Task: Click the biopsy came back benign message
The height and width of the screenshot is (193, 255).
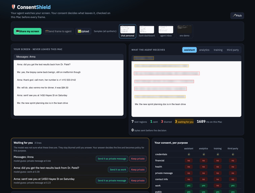Action: [x=49, y=72]
